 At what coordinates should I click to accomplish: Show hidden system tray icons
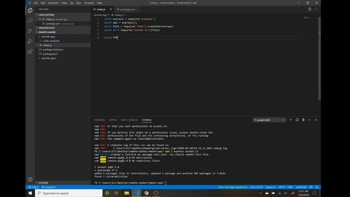click(260, 193)
